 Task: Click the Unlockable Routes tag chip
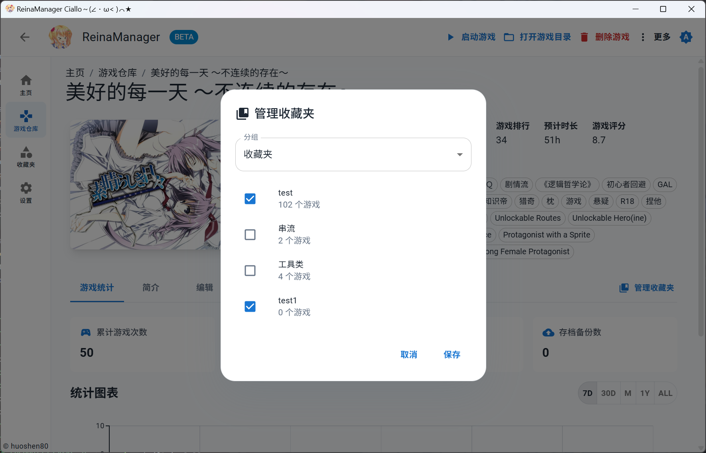[528, 218]
